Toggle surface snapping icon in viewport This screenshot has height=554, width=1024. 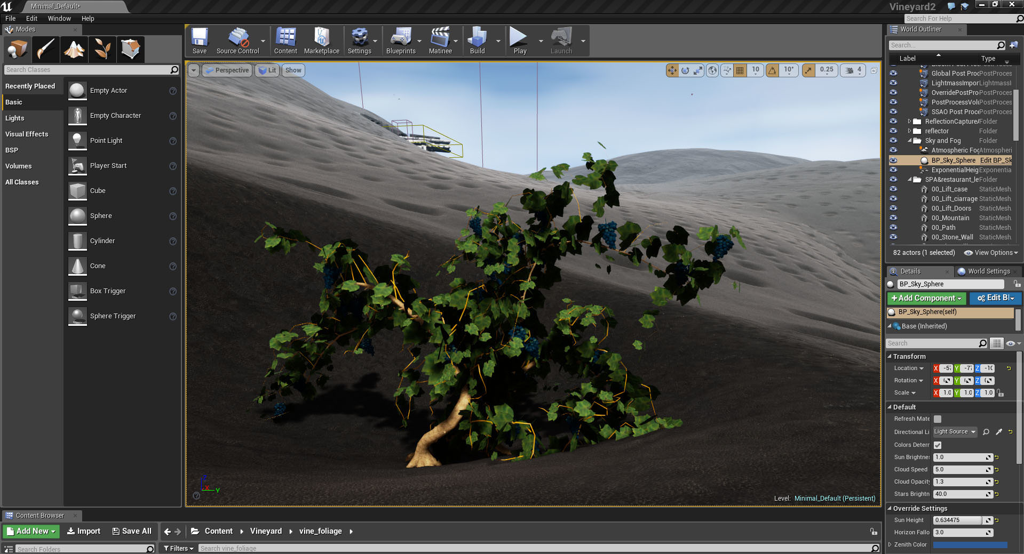tap(727, 70)
